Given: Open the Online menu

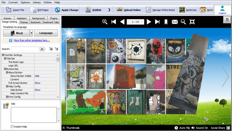Looking at the screenshot, I should click(x=47, y=2).
